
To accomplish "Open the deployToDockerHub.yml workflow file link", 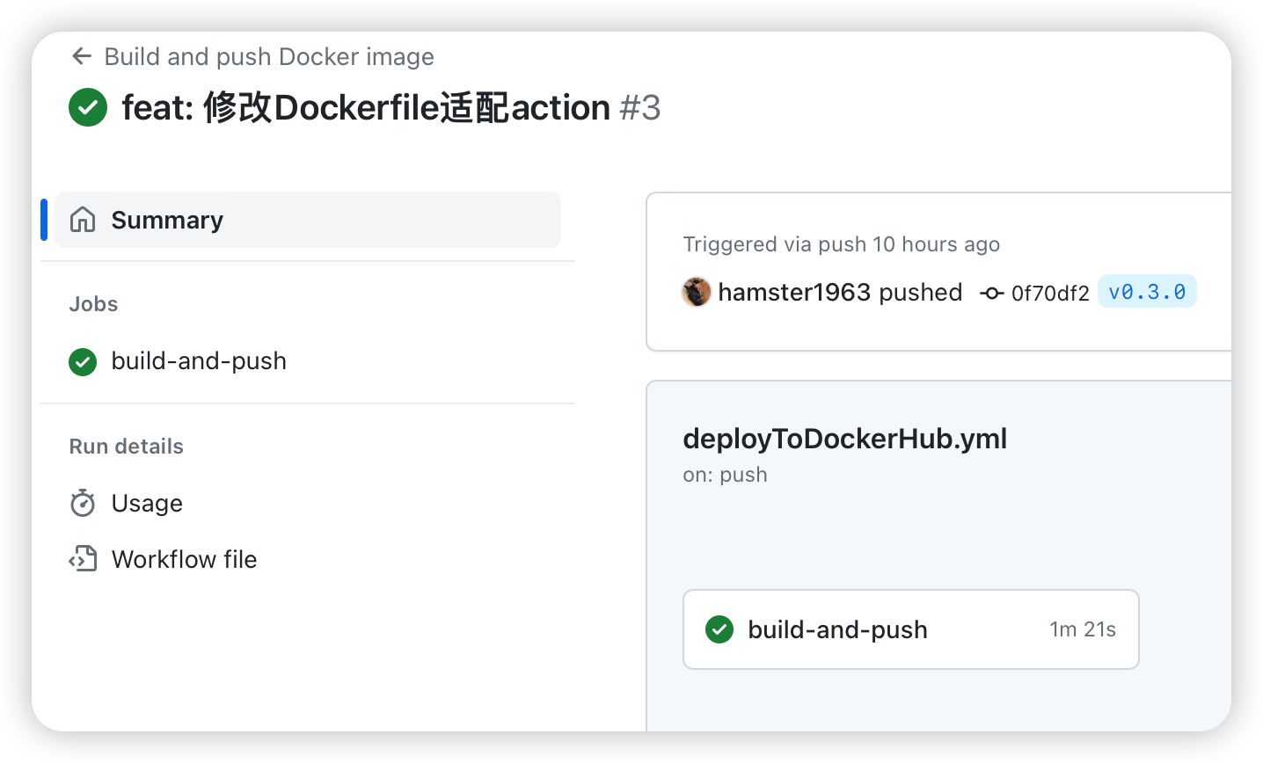I will pos(844,439).
